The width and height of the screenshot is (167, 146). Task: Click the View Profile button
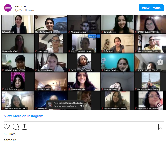point(151,8)
